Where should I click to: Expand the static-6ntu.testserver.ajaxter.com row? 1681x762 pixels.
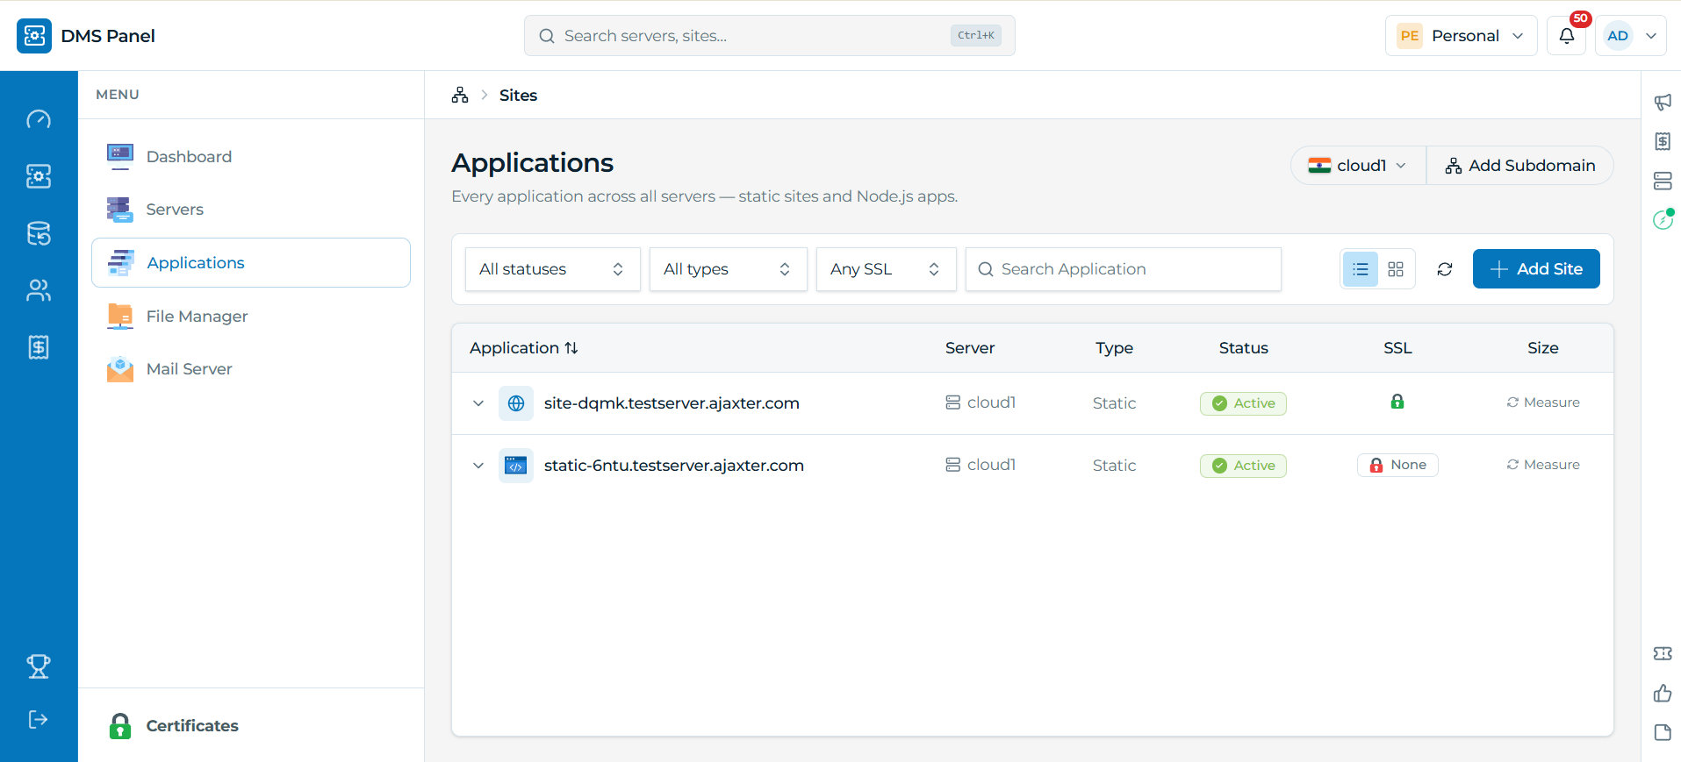point(478,466)
